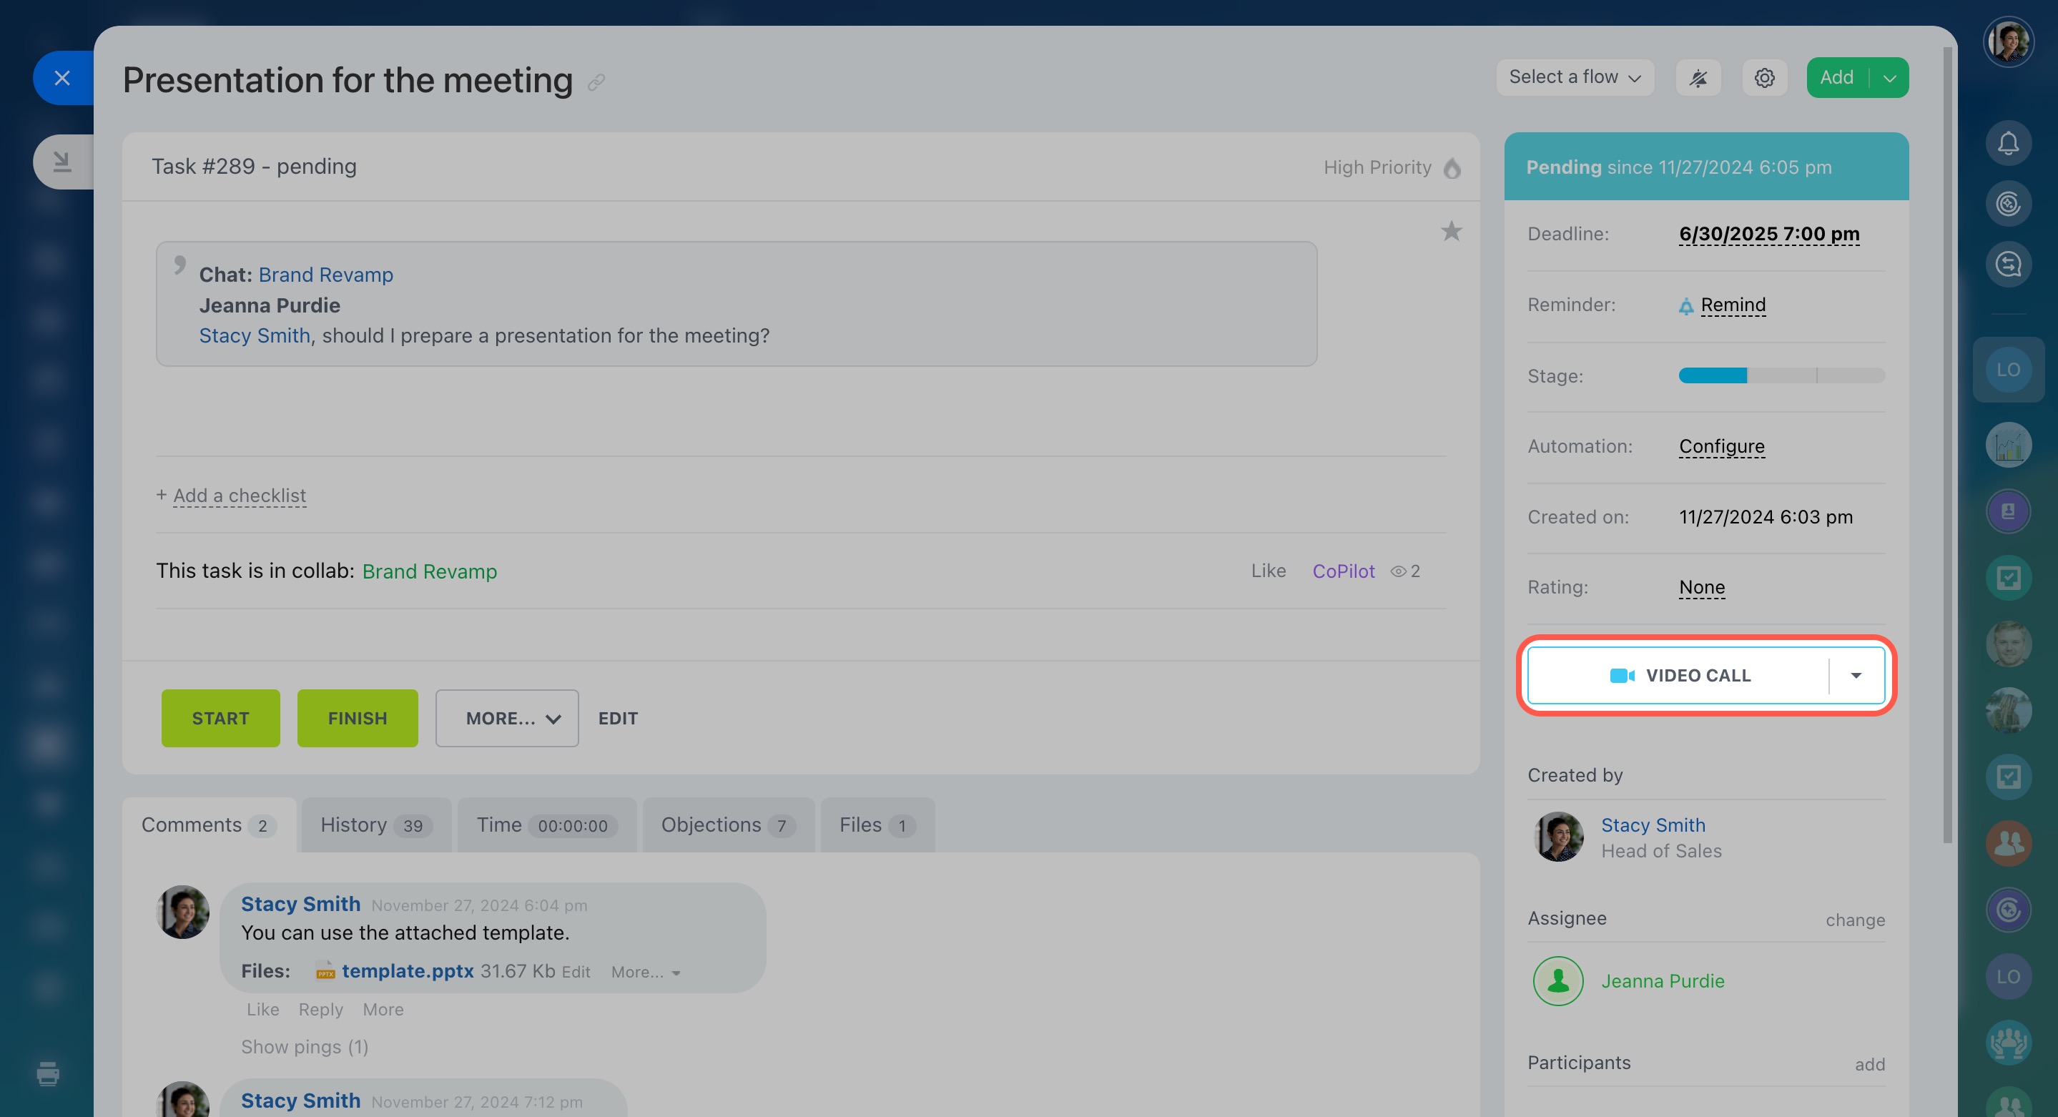Screen dimensions: 2058x1117
Task: Click the green Add button
Action: coord(1837,77)
